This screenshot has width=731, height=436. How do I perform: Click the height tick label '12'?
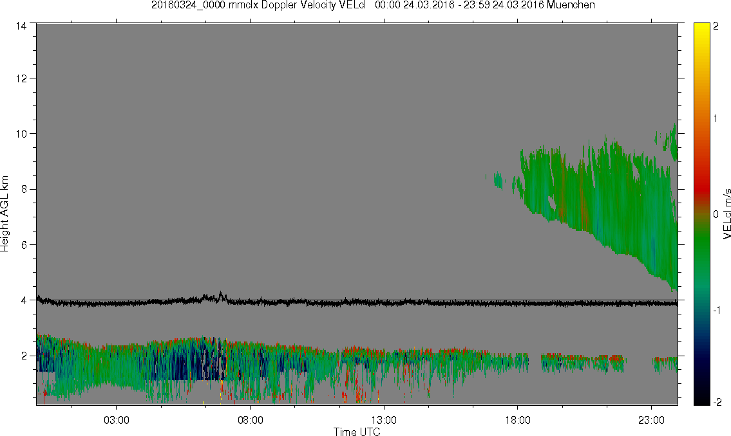21,78
